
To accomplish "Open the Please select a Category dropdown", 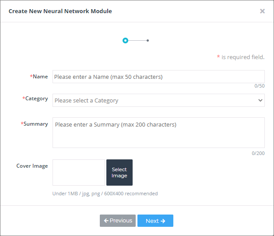I will (x=158, y=100).
